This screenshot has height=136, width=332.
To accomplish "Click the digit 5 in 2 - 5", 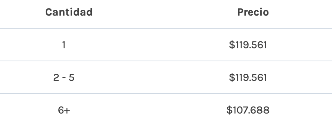I will coord(72,78).
